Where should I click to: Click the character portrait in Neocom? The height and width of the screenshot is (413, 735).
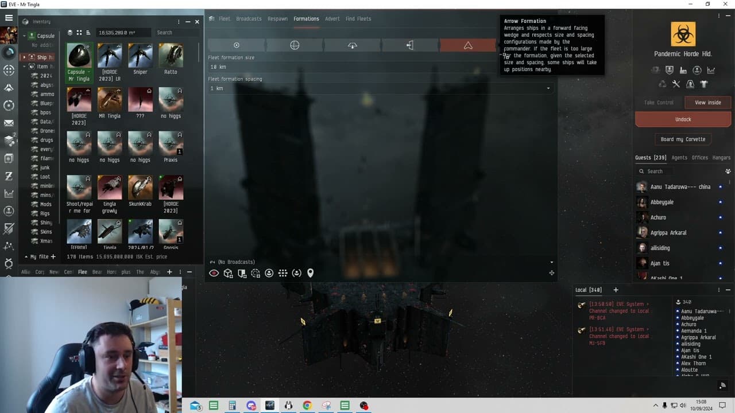click(9, 35)
